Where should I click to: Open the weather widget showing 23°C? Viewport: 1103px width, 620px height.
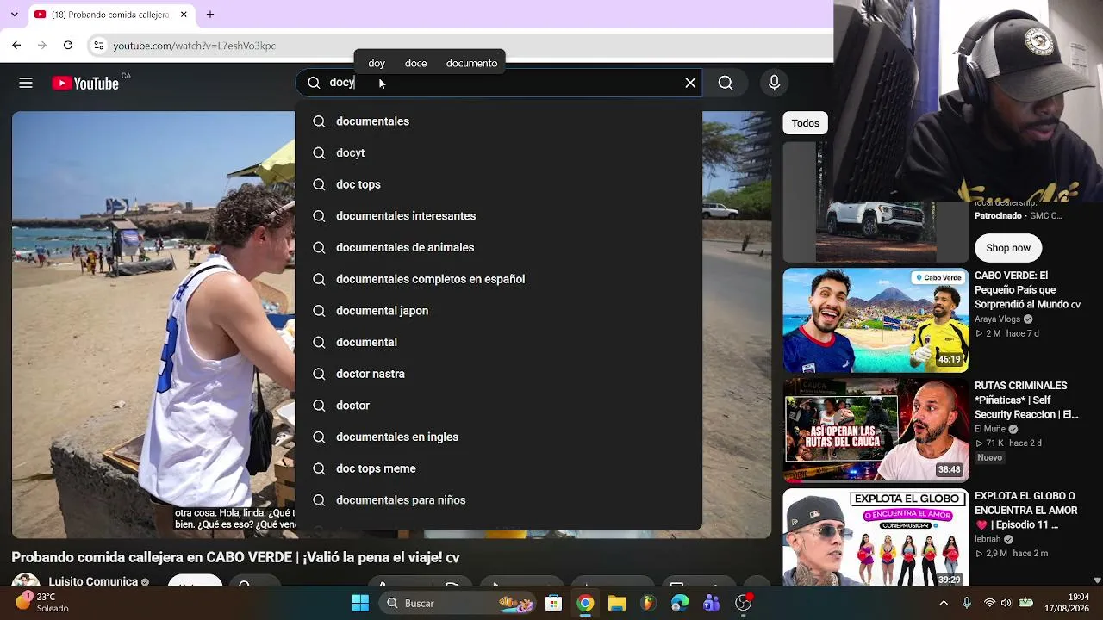[43, 602]
